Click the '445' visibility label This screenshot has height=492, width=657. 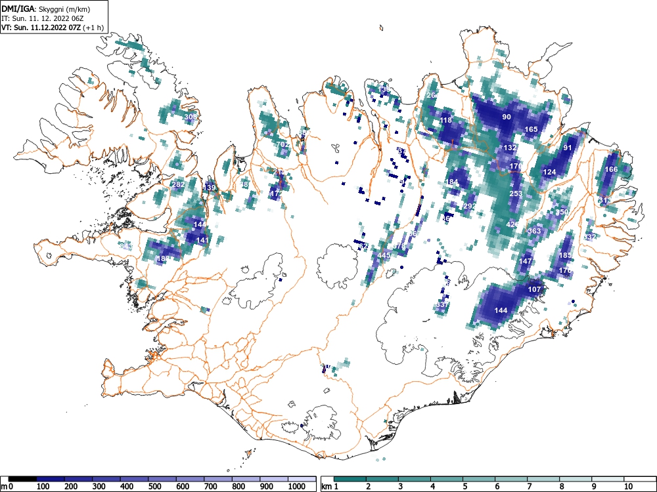click(384, 255)
